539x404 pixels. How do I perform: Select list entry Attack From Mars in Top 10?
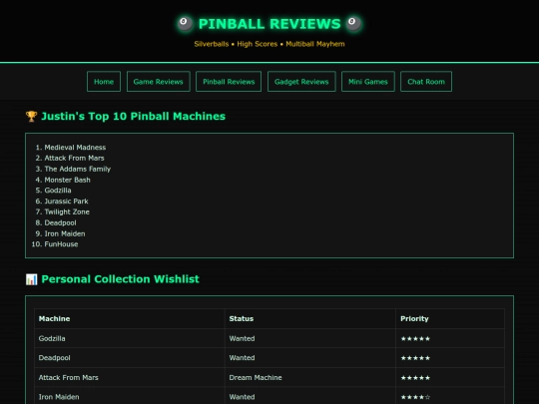(x=74, y=158)
